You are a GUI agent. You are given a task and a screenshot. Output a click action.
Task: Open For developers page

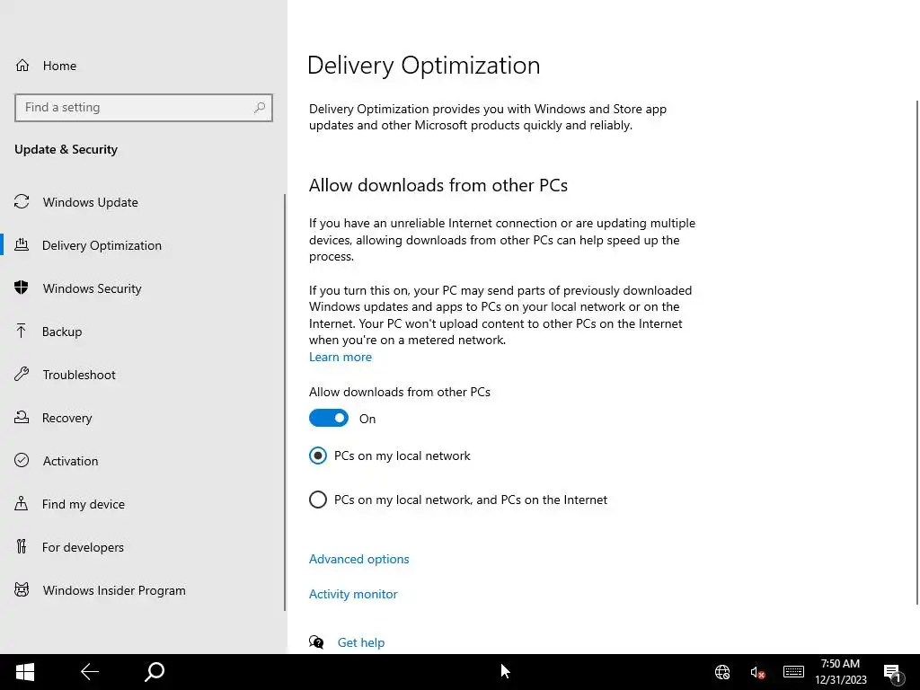click(x=142, y=547)
